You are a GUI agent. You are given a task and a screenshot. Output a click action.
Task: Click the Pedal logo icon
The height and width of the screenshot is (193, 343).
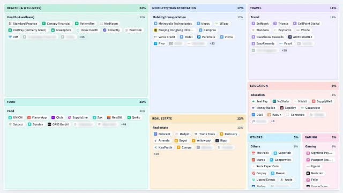click(182, 37)
